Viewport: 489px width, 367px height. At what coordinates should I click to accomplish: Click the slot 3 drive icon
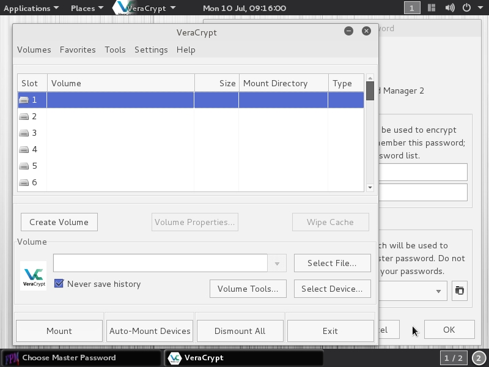pos(24,133)
